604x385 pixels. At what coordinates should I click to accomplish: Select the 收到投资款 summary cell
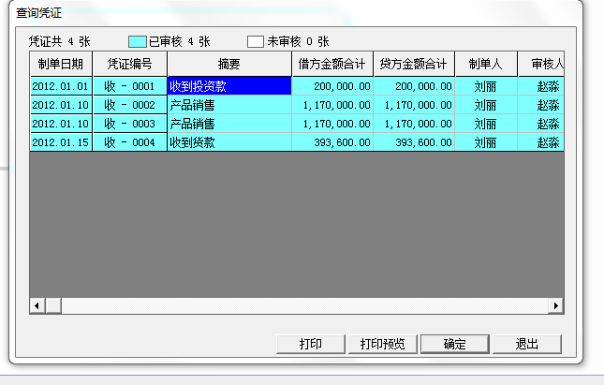click(229, 86)
